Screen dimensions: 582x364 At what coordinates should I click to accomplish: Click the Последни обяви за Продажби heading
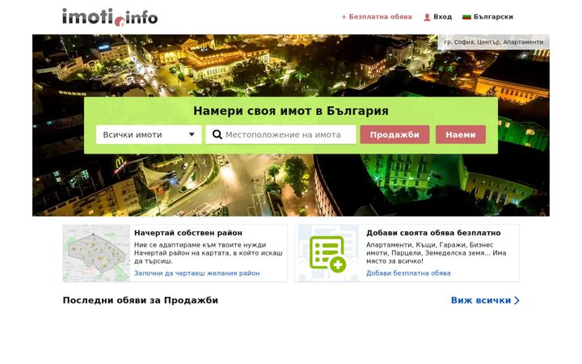pos(141,300)
